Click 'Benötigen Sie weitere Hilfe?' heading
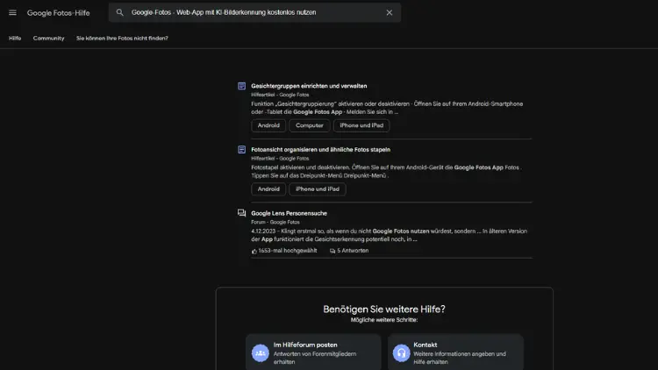The image size is (658, 370). pyautogui.click(x=384, y=310)
